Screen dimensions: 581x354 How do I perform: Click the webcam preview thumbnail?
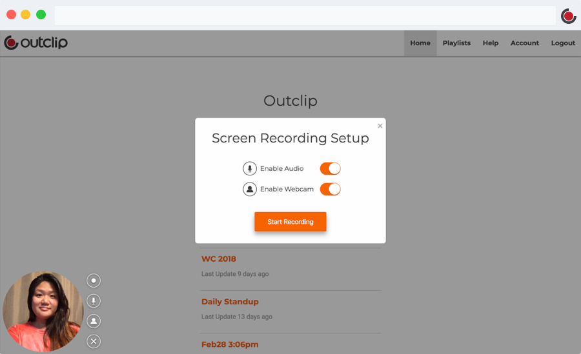click(43, 311)
